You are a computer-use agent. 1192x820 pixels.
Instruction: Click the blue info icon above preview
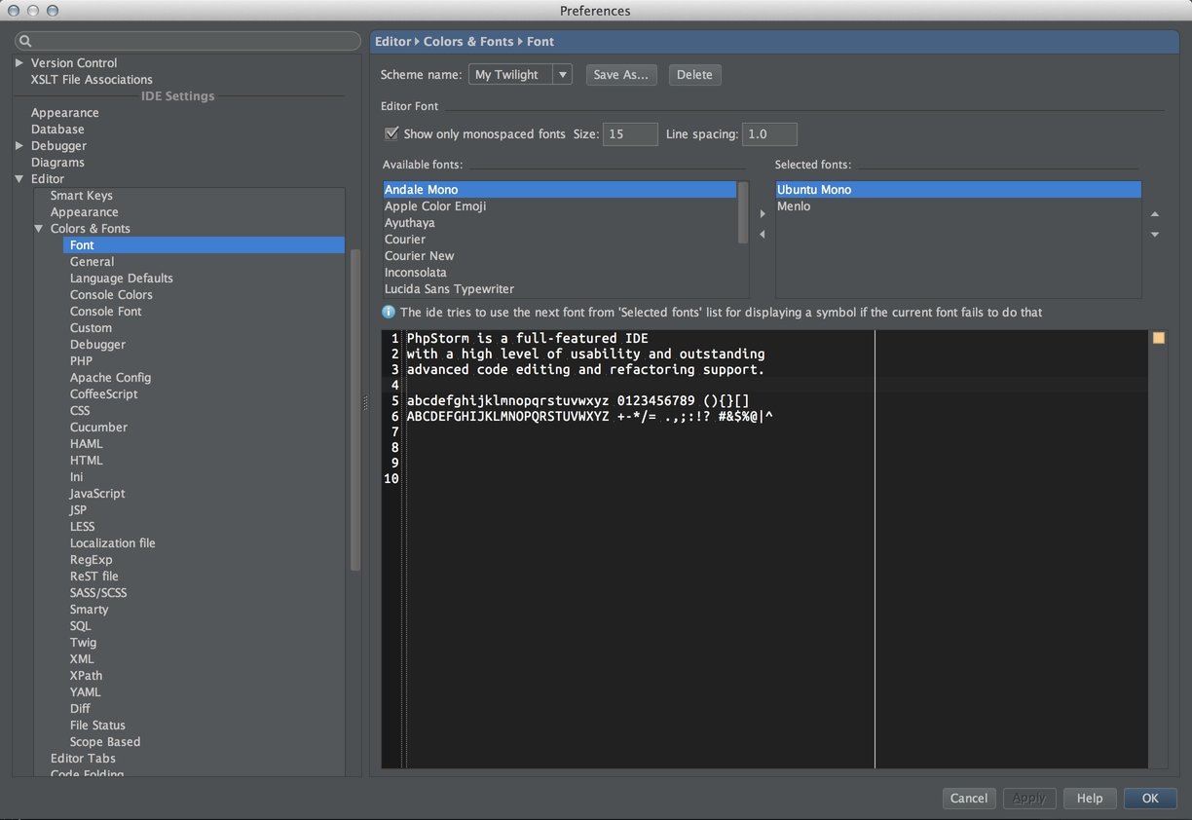click(389, 313)
